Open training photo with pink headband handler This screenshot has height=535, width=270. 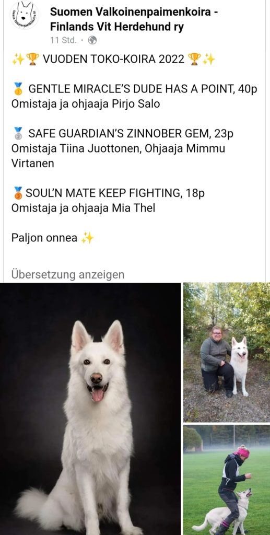(x=227, y=480)
